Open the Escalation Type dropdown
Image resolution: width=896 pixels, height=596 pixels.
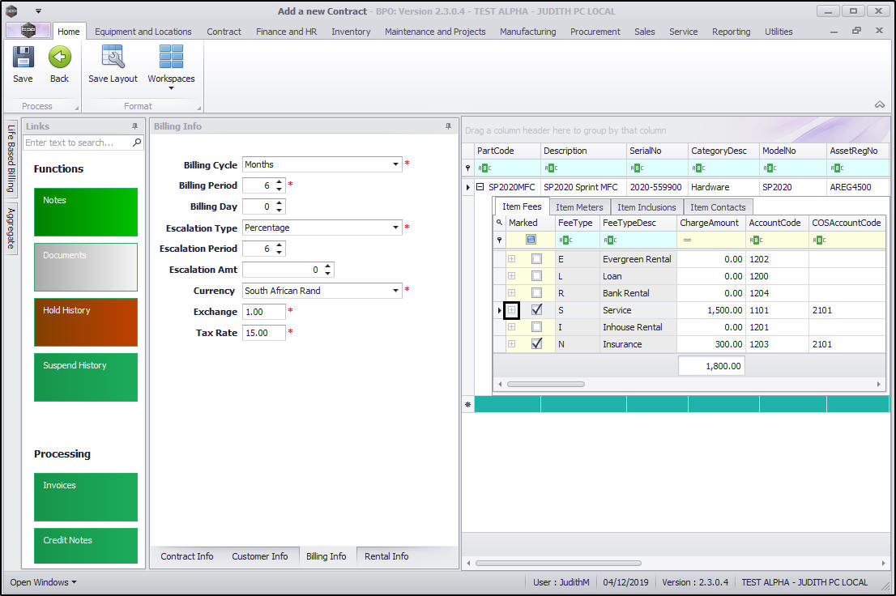396,228
